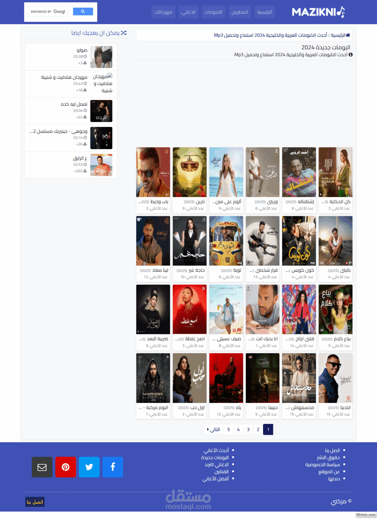Click footer link سياسة الخصوصية
Viewport: 377px width, 521px height.
322,465
